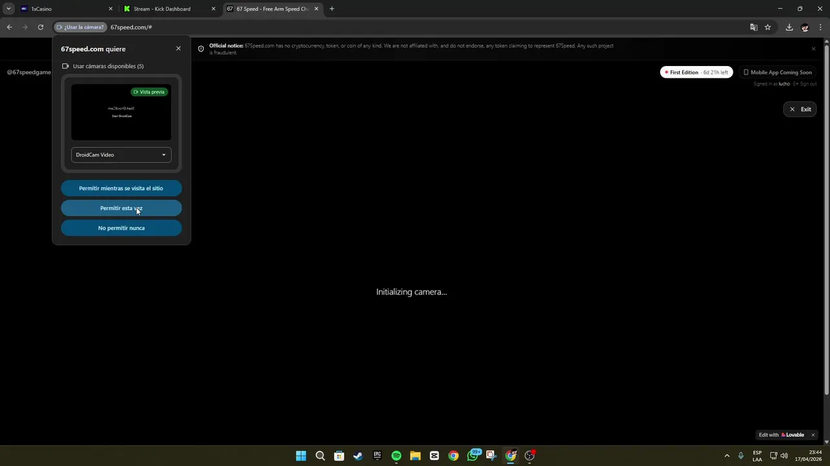This screenshot has height=466, width=830.
Task: Open Steam from the taskbar
Action: 358,456
